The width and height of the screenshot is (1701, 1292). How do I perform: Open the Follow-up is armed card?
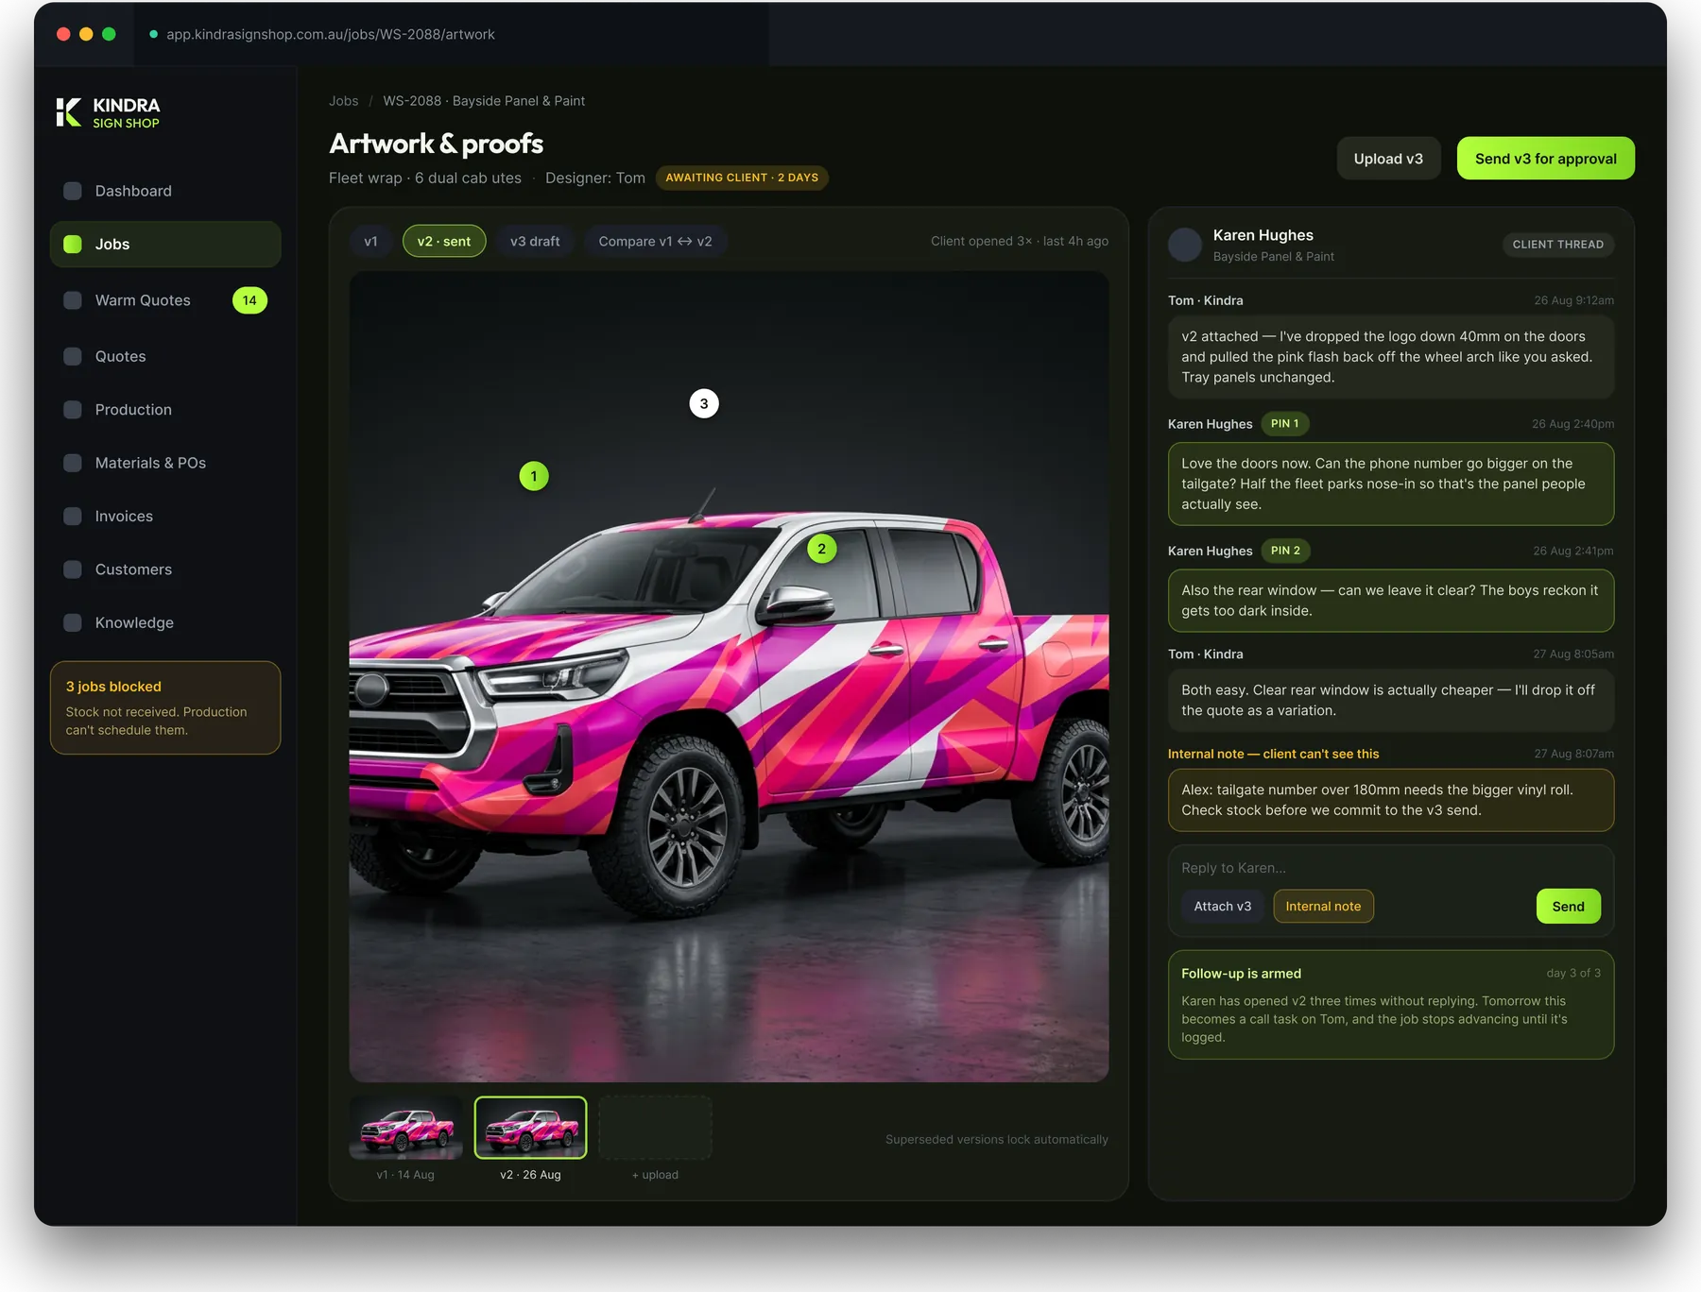[1391, 1005]
